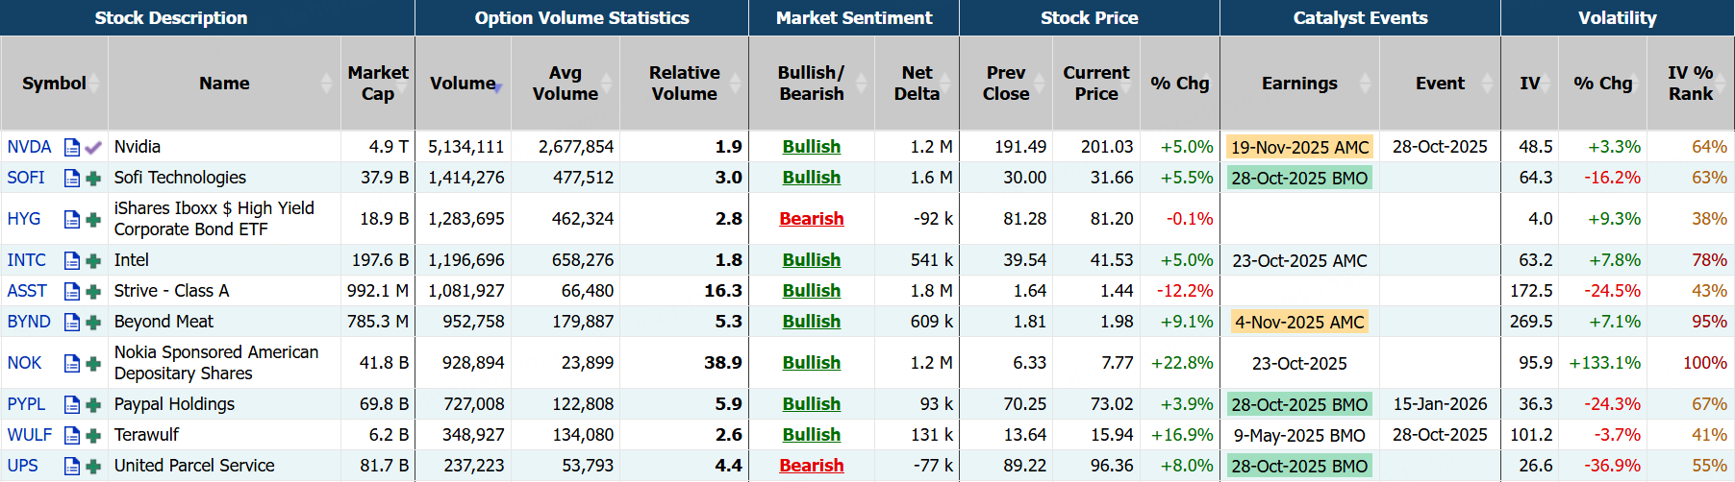Image resolution: width=1735 pixels, height=482 pixels.
Task: Sort the table by Relative Volume
Action: point(736,84)
